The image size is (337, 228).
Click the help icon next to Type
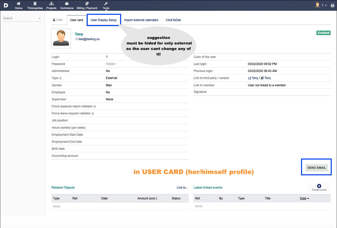(x=61, y=78)
